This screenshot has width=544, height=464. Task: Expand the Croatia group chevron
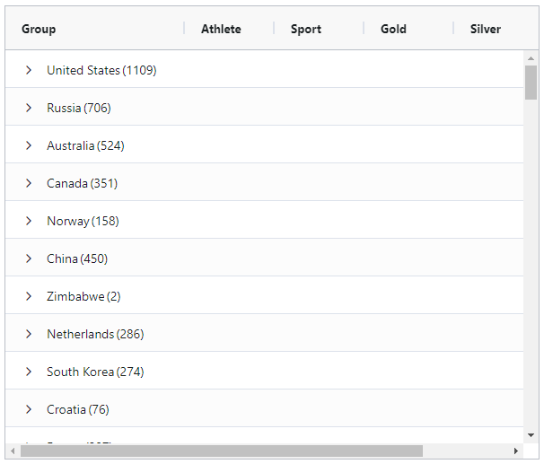click(29, 409)
